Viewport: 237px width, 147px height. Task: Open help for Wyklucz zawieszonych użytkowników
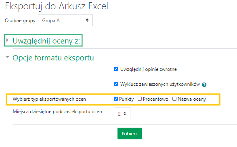point(204,85)
